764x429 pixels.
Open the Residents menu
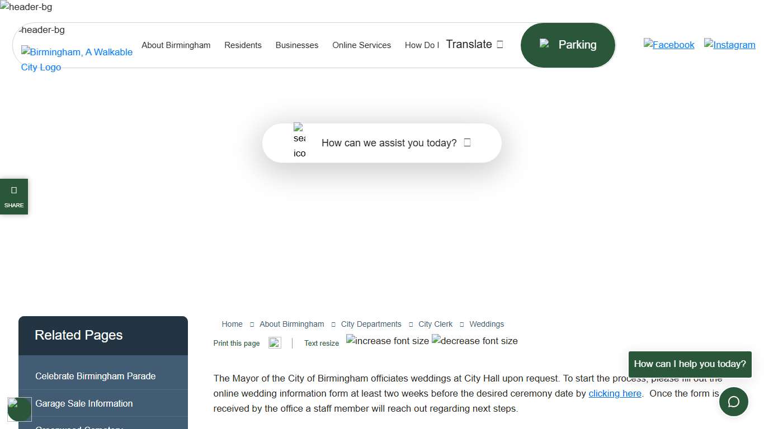243,45
